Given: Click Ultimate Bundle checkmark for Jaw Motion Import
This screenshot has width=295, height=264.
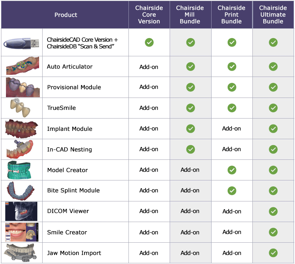Looking at the screenshot, I should pyautogui.click(x=273, y=253).
